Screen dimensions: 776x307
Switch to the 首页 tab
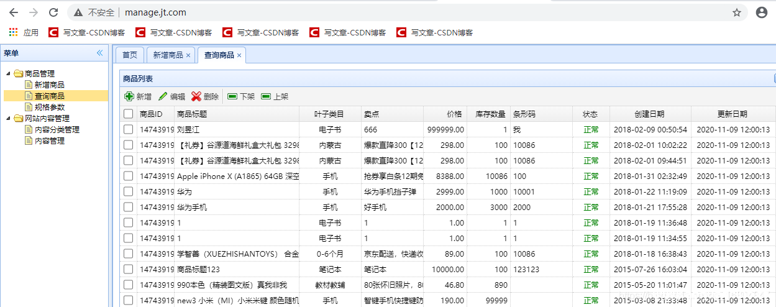(130, 55)
